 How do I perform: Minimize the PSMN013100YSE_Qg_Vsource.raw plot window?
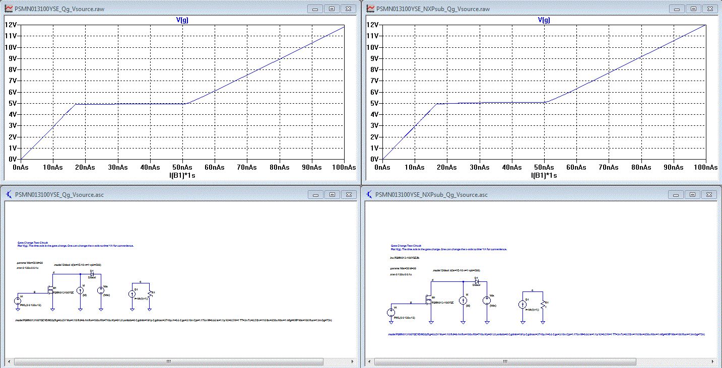tap(314, 9)
